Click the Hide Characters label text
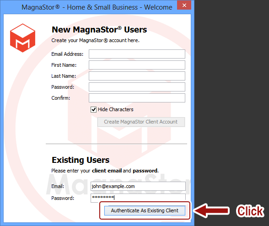Viewport: 269px width, 226px height. click(x=115, y=109)
